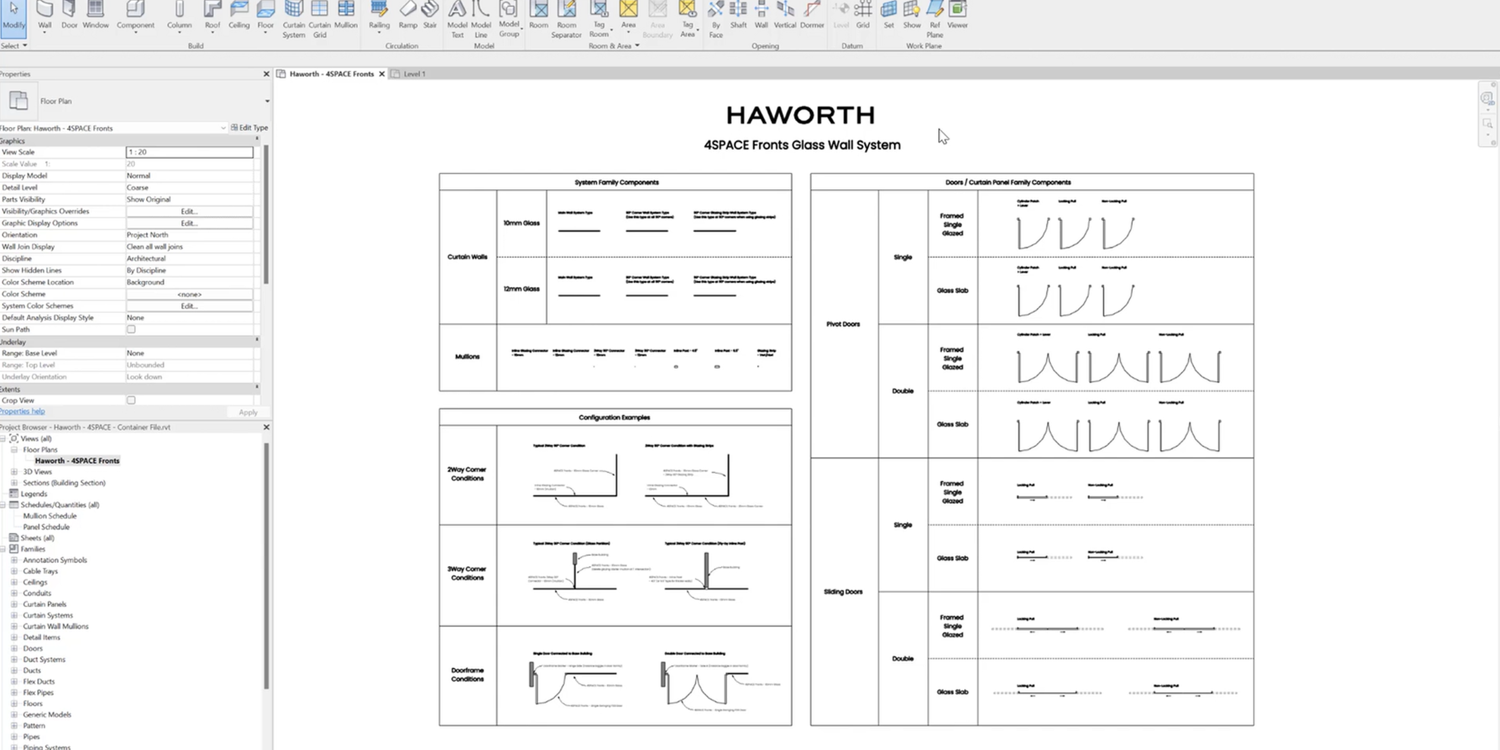Pick the Curtain System tool

(293, 20)
